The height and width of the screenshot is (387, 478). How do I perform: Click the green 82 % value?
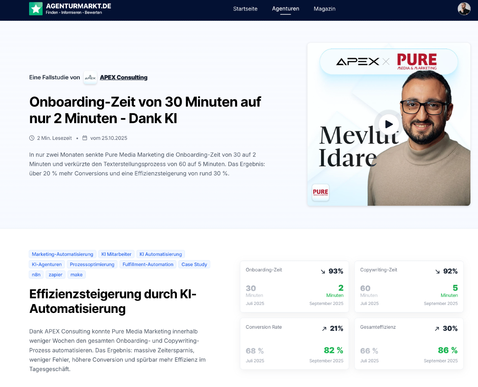(333, 350)
